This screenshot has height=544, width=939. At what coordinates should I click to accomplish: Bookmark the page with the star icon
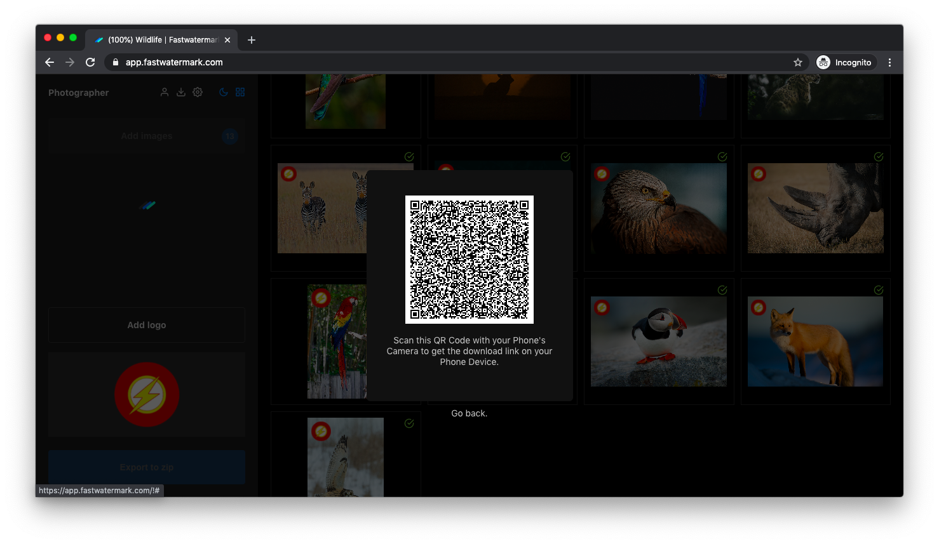coord(797,62)
